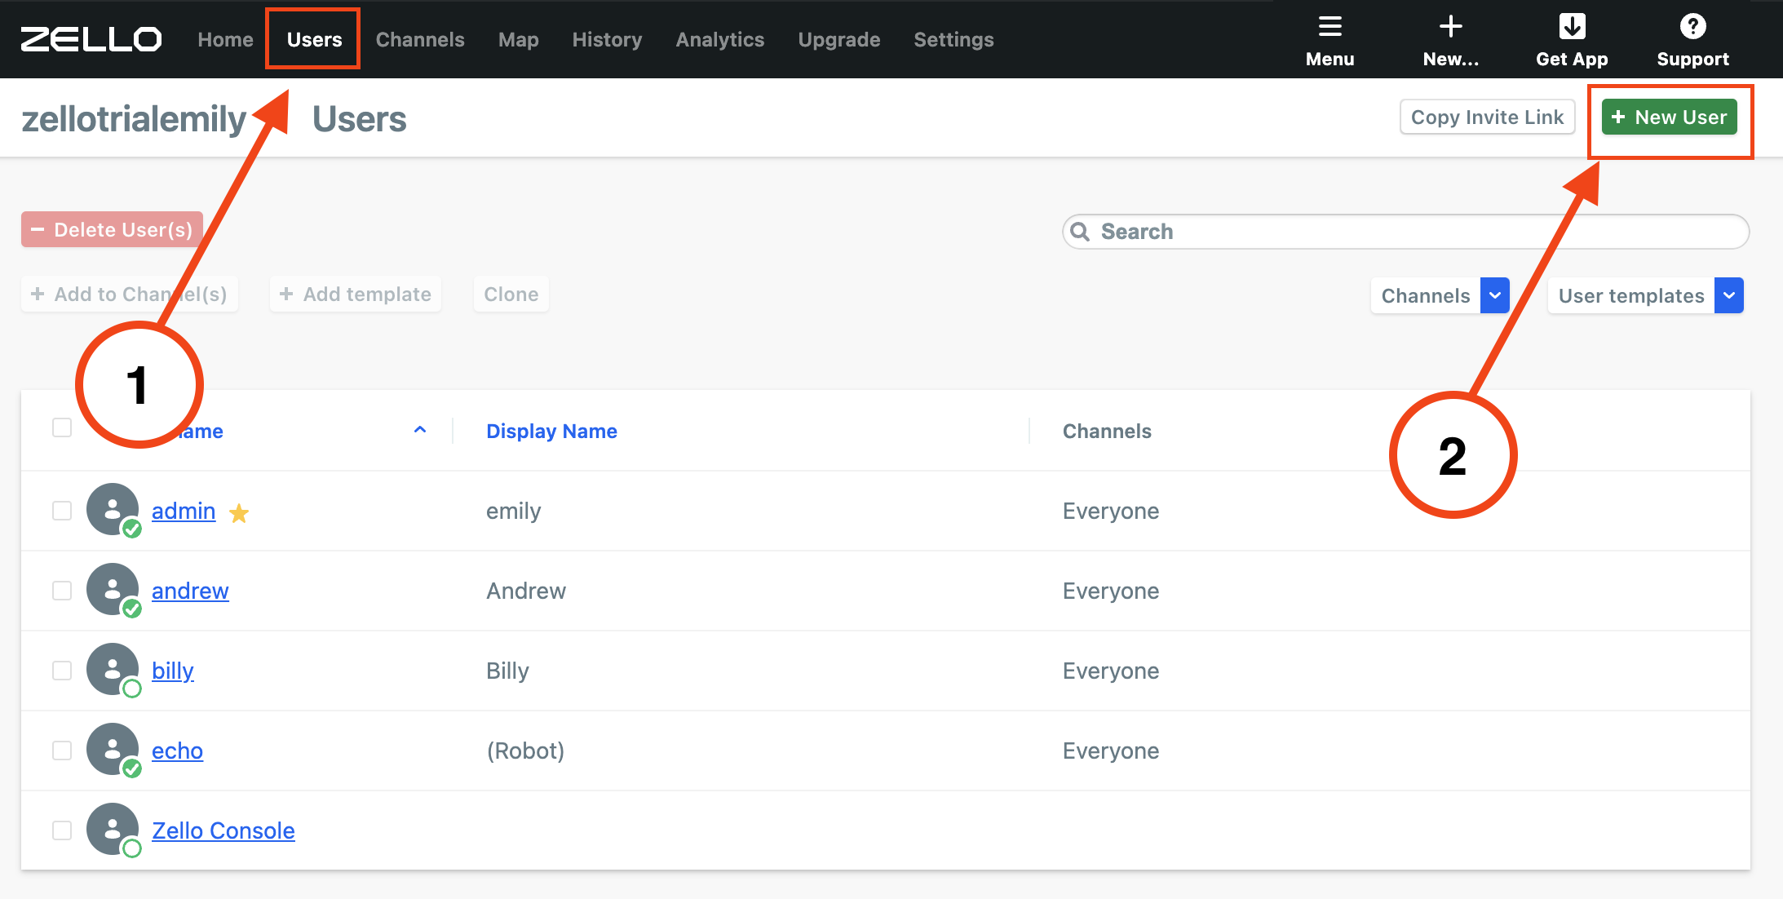
Task: Open Get App download icon
Action: tap(1572, 27)
